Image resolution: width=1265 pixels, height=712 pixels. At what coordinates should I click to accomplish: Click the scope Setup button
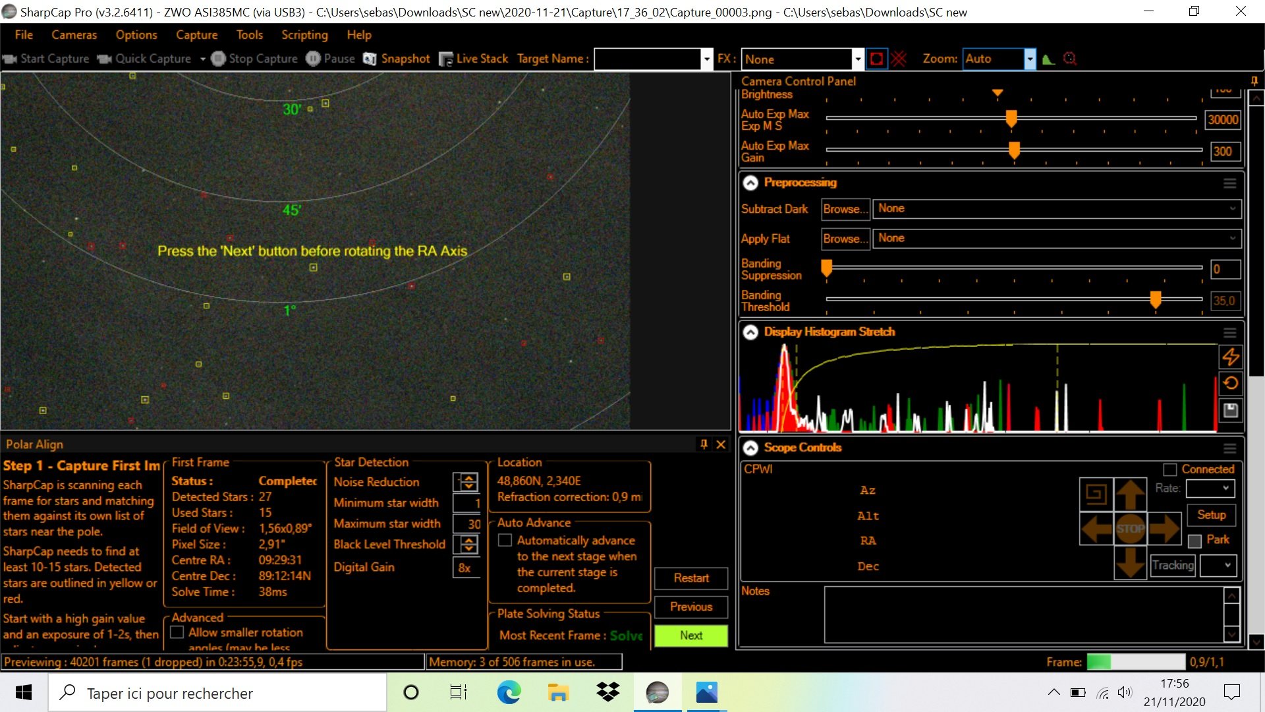(x=1211, y=515)
